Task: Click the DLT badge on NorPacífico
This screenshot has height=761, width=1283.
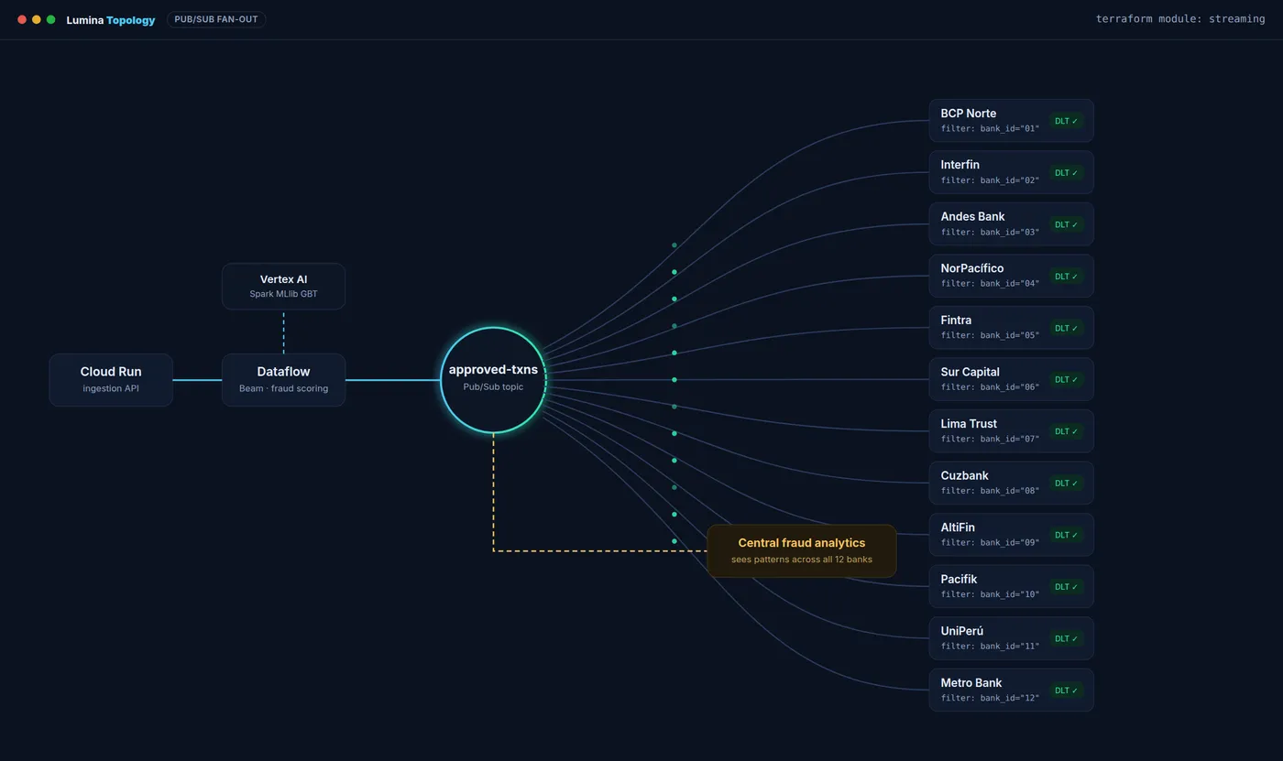Action: coord(1066,276)
